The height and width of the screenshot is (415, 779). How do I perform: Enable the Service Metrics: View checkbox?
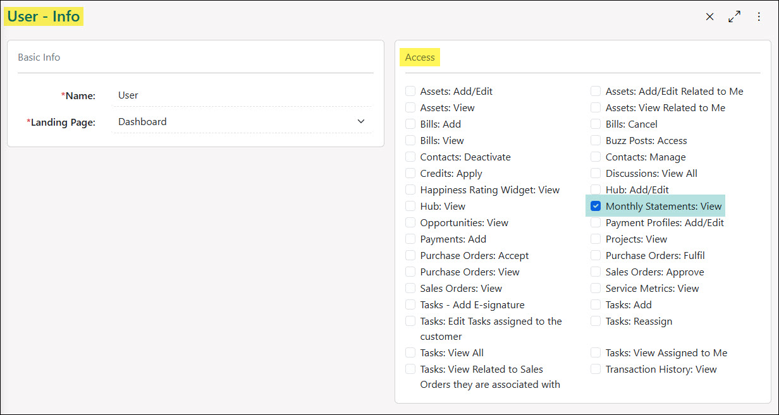point(595,288)
